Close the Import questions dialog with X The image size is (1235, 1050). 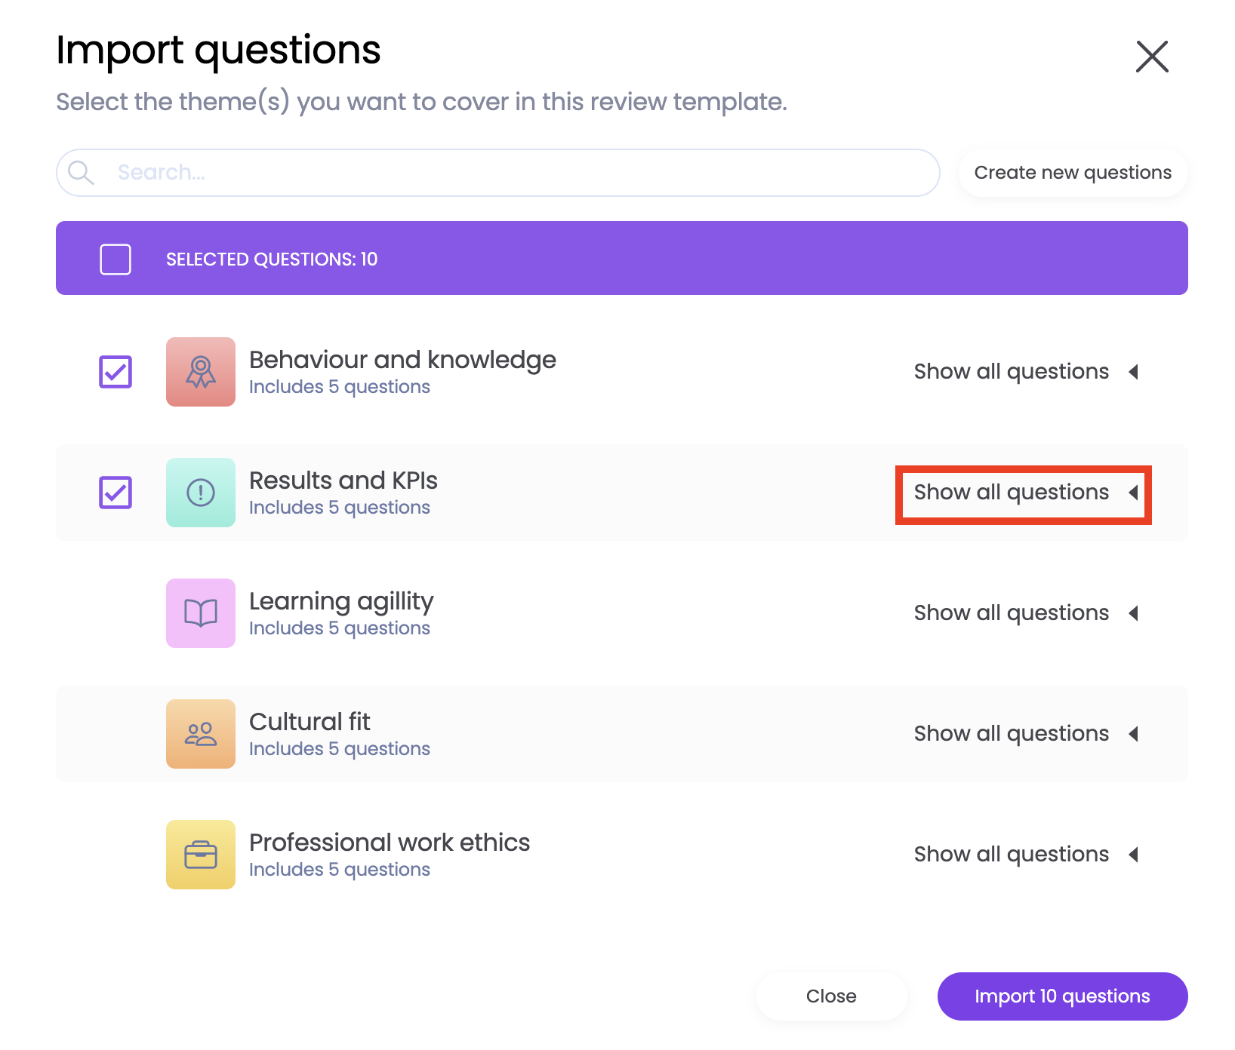coord(1152,57)
